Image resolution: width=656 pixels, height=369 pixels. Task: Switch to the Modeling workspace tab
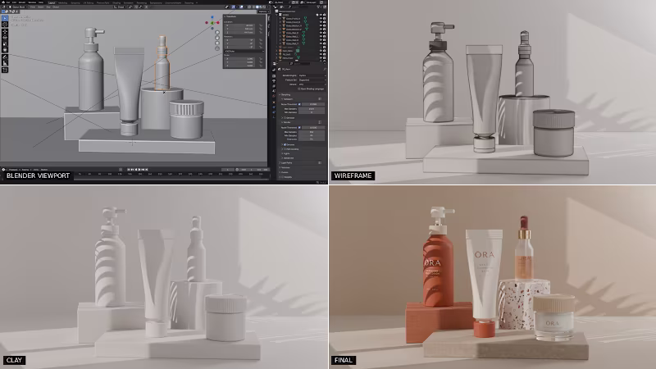tap(63, 2)
